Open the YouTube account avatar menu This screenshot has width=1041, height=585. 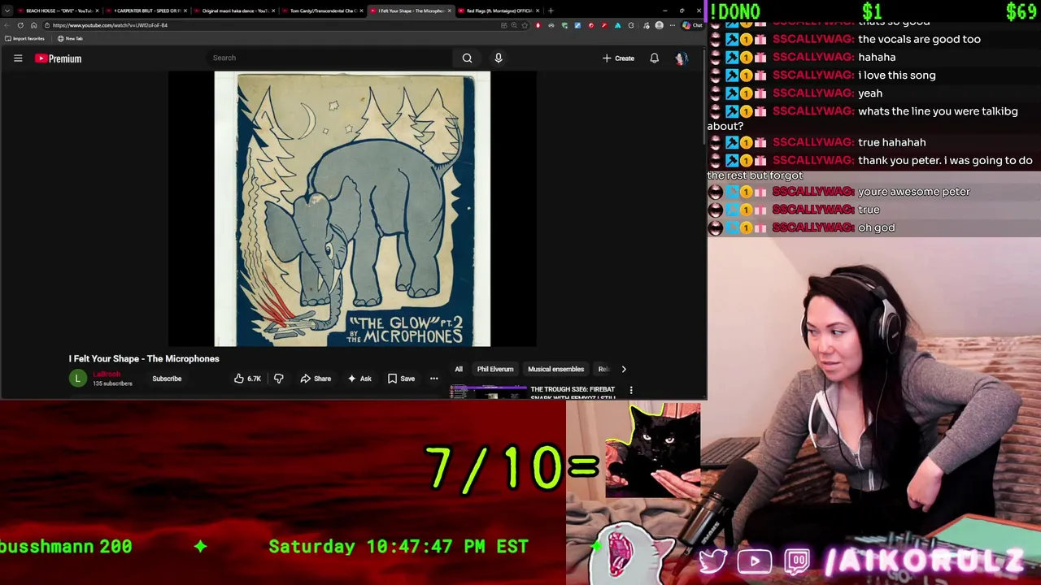click(x=681, y=58)
